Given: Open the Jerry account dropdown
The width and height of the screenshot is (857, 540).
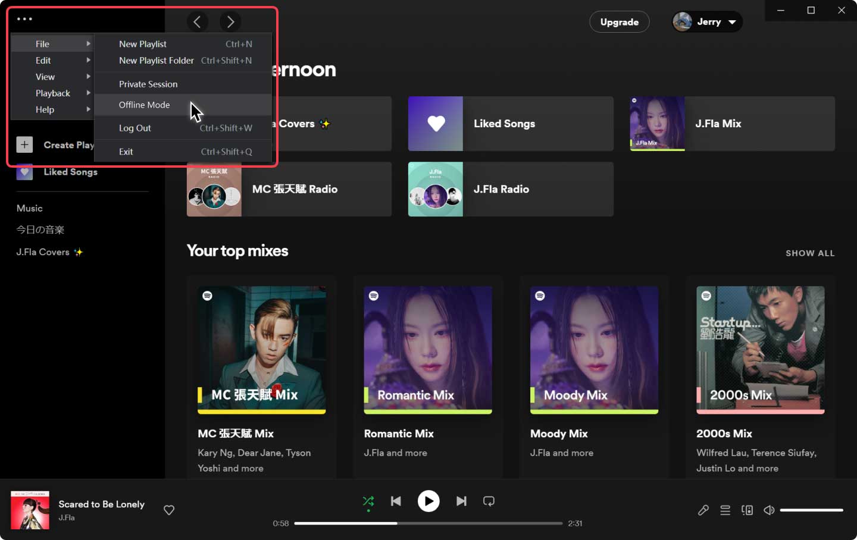Looking at the screenshot, I should pos(707,22).
